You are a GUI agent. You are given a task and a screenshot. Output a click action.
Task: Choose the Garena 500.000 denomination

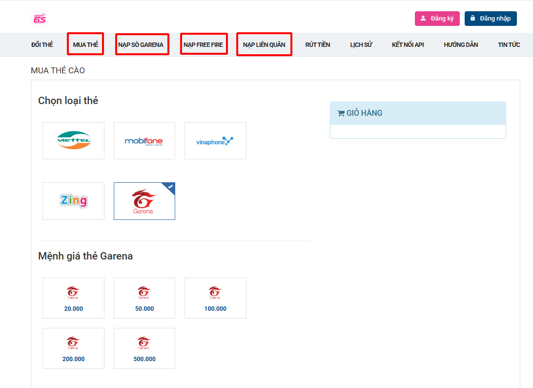pos(144,348)
